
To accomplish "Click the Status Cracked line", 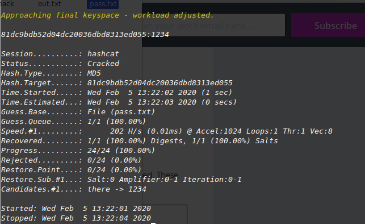I will point(60,64).
